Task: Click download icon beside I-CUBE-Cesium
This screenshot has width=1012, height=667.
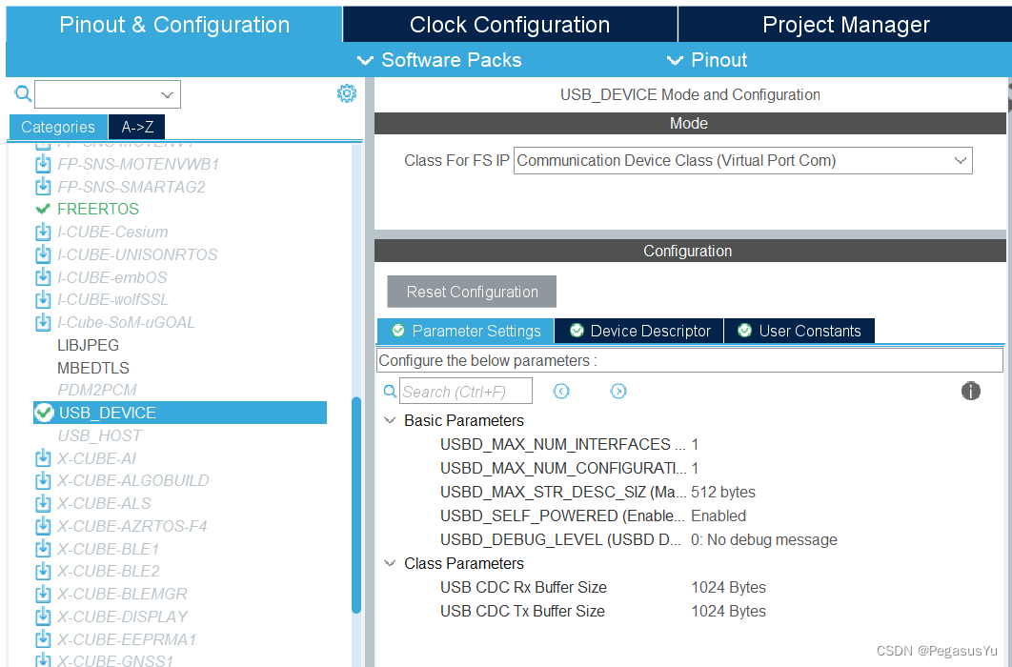Action: point(43,232)
